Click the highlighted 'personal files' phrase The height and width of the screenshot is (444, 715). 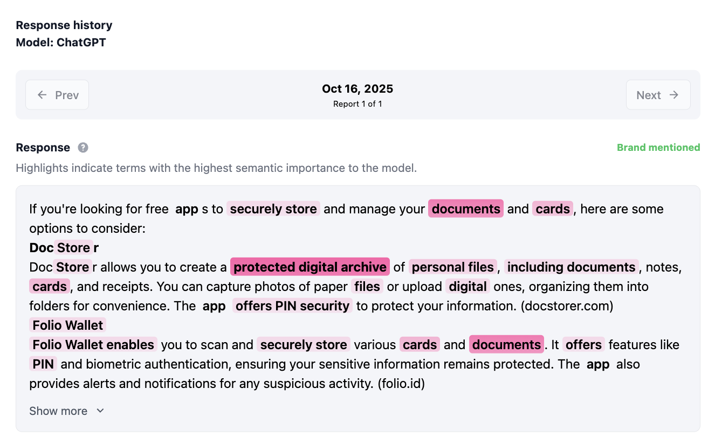pos(453,267)
